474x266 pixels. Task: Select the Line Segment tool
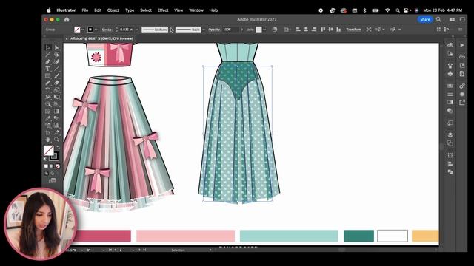click(57, 69)
